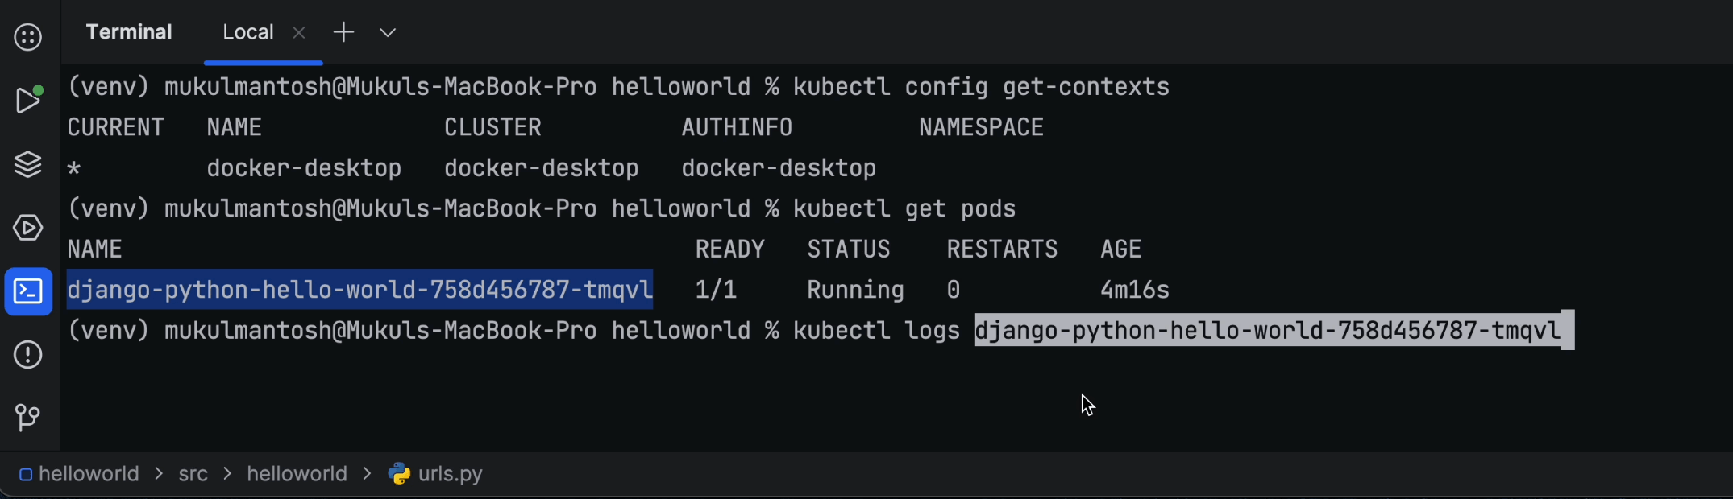Switch to the Local terminal tab

[247, 32]
